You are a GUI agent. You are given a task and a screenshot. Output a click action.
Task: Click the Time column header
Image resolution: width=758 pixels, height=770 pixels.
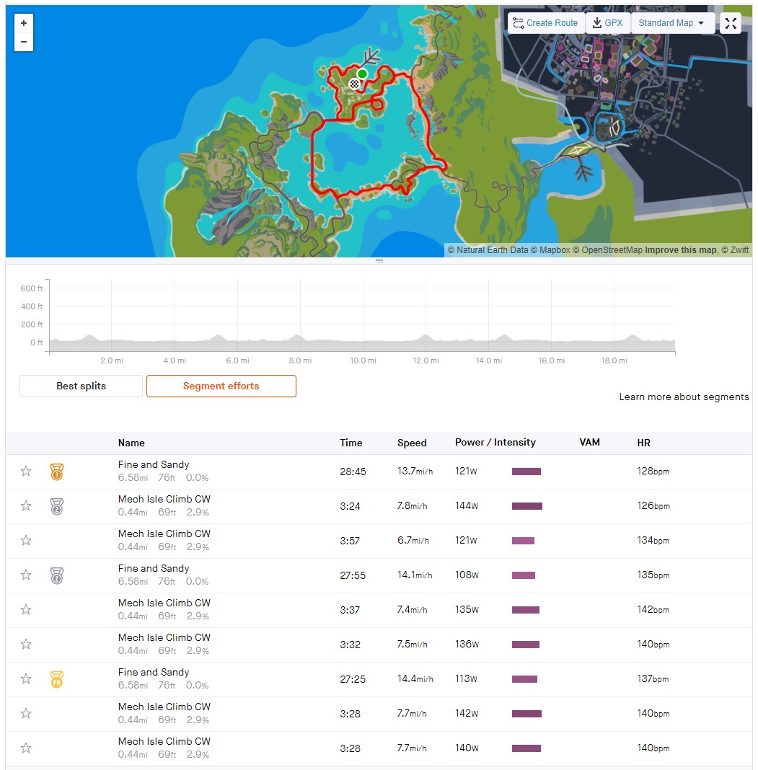coord(351,443)
